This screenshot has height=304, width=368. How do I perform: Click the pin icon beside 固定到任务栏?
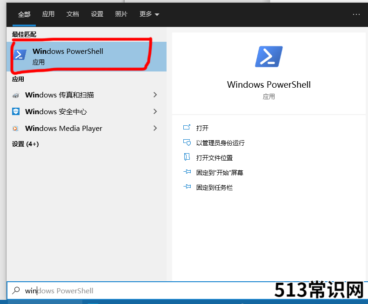click(x=187, y=187)
